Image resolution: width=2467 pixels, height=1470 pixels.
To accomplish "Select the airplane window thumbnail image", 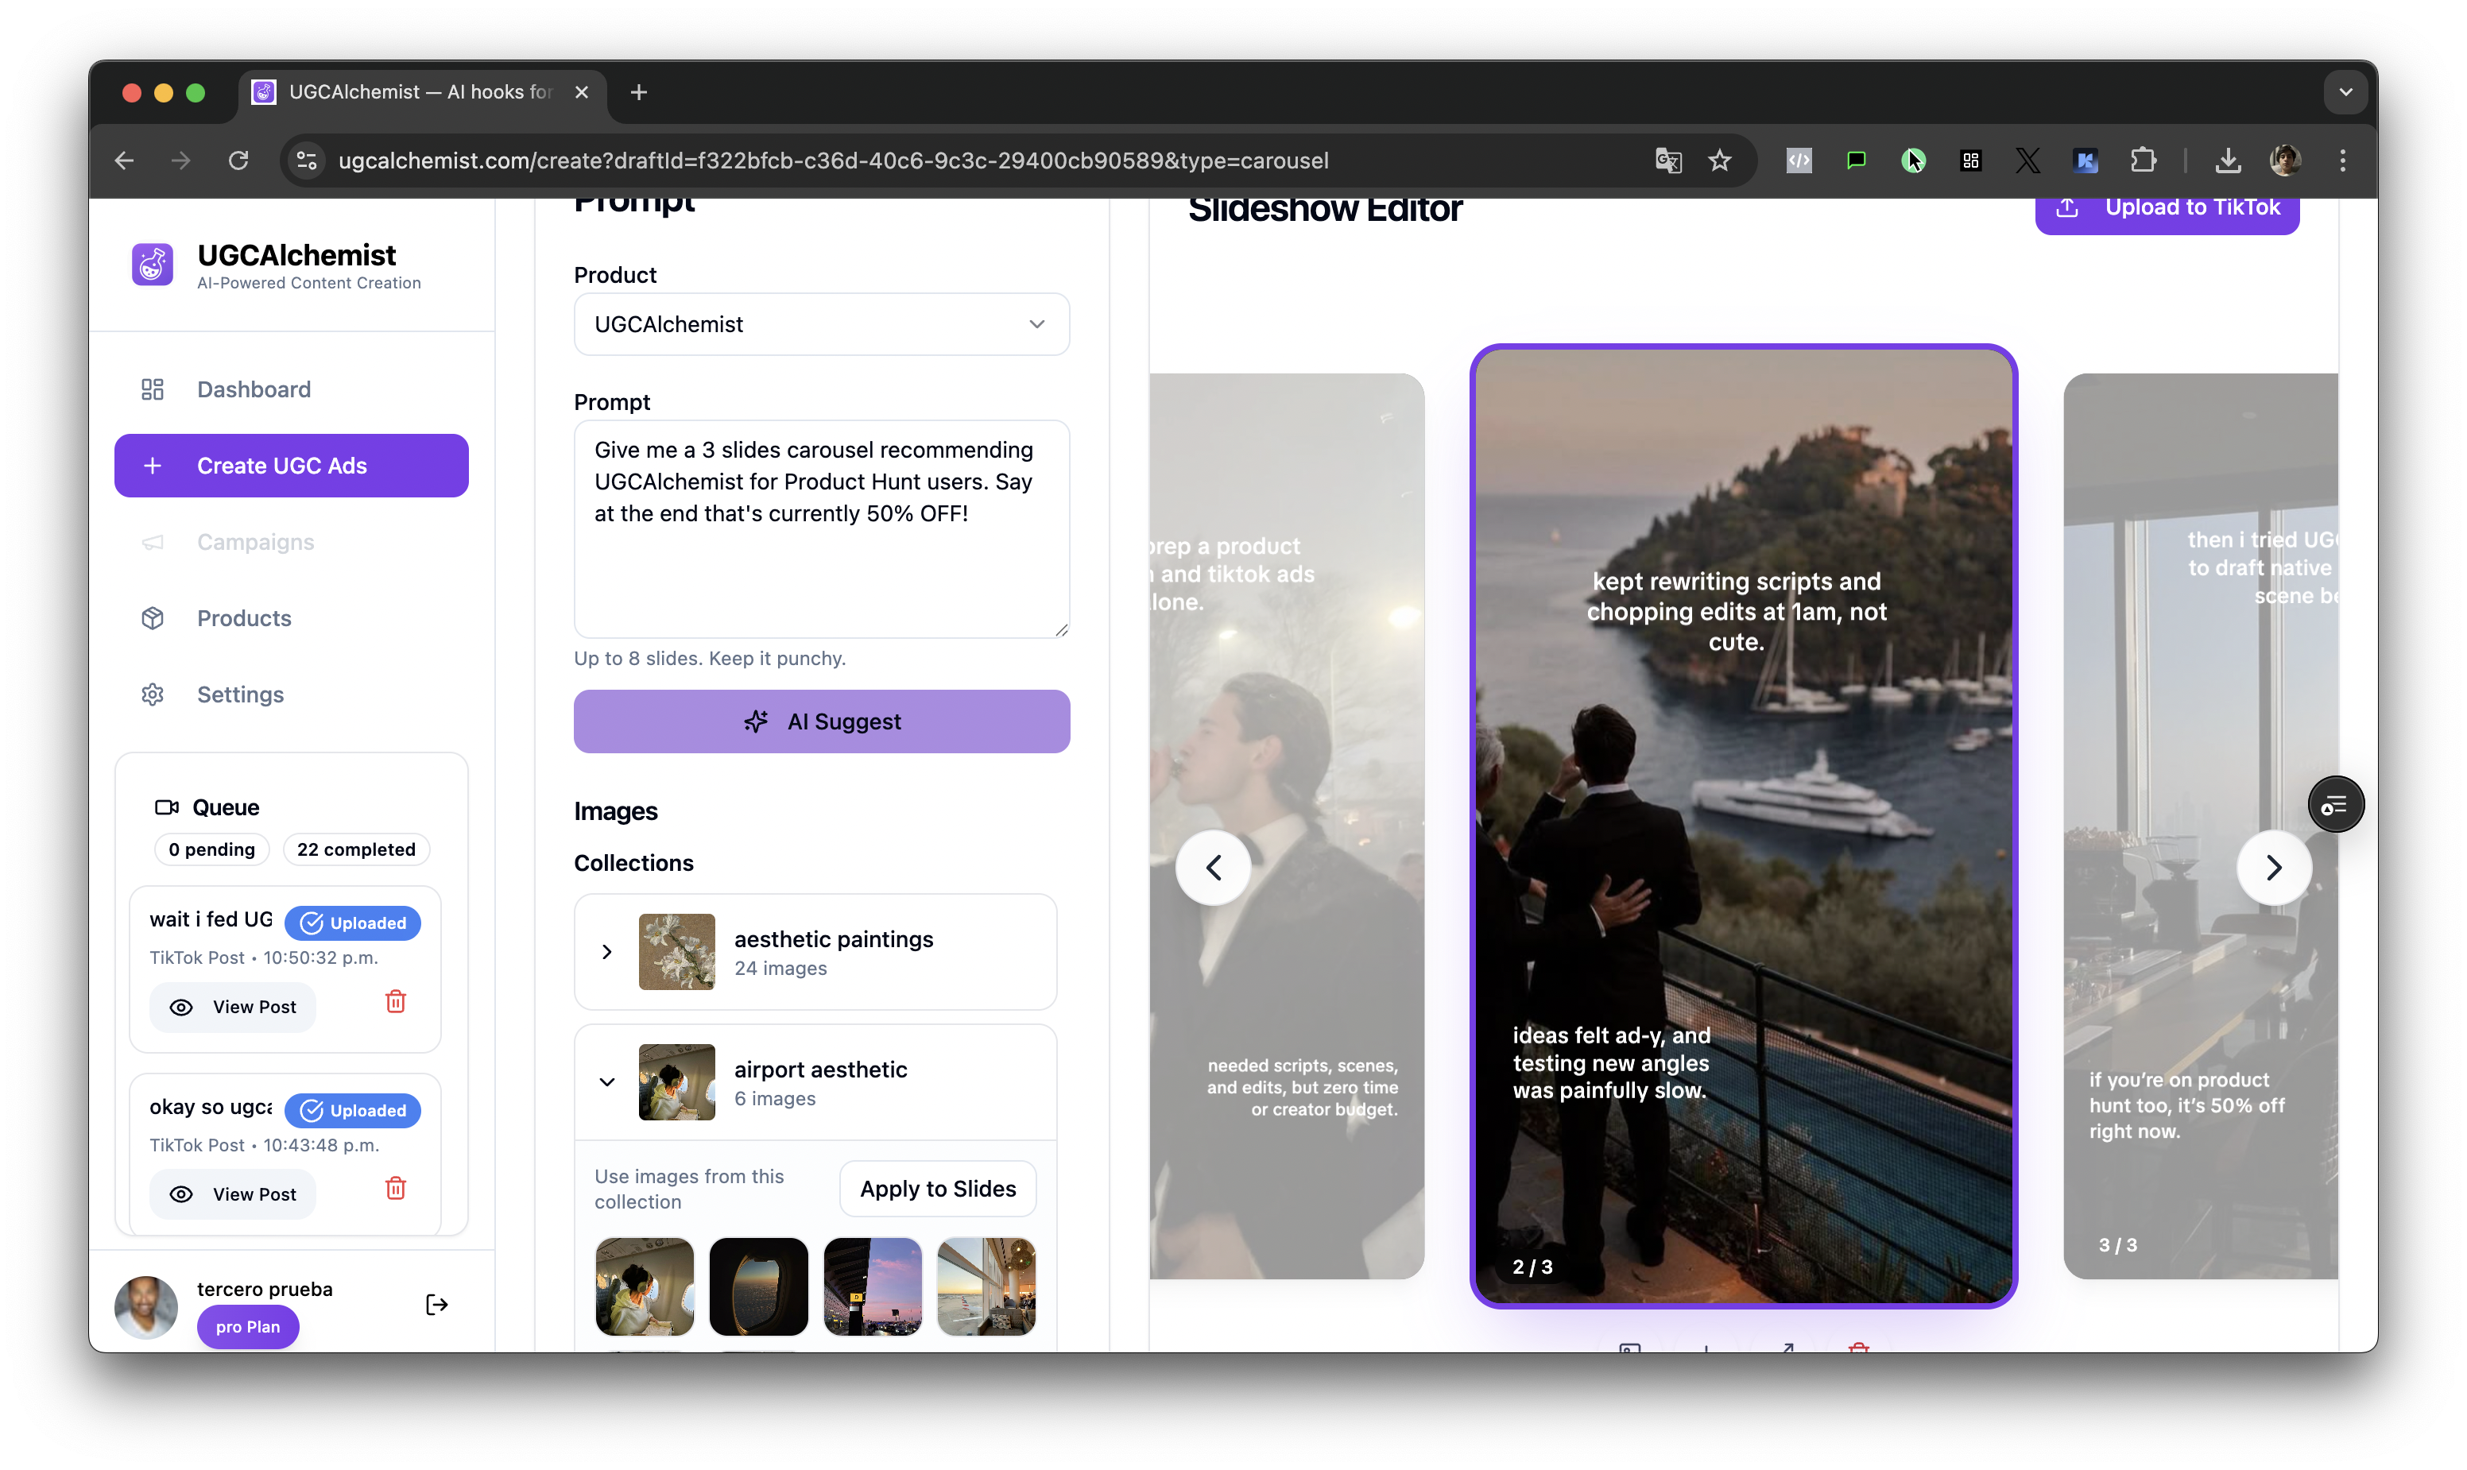I will 758,1286.
